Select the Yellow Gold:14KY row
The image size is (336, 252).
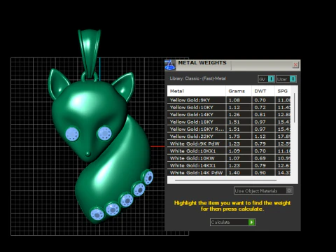click(x=229, y=115)
